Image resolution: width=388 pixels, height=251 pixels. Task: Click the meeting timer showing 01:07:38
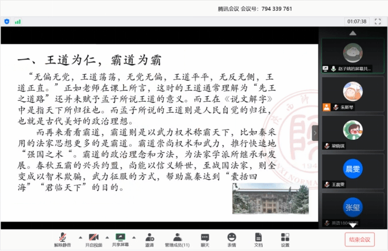click(x=356, y=21)
